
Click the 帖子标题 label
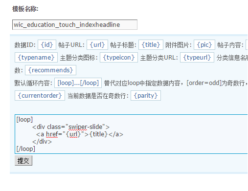(123, 45)
